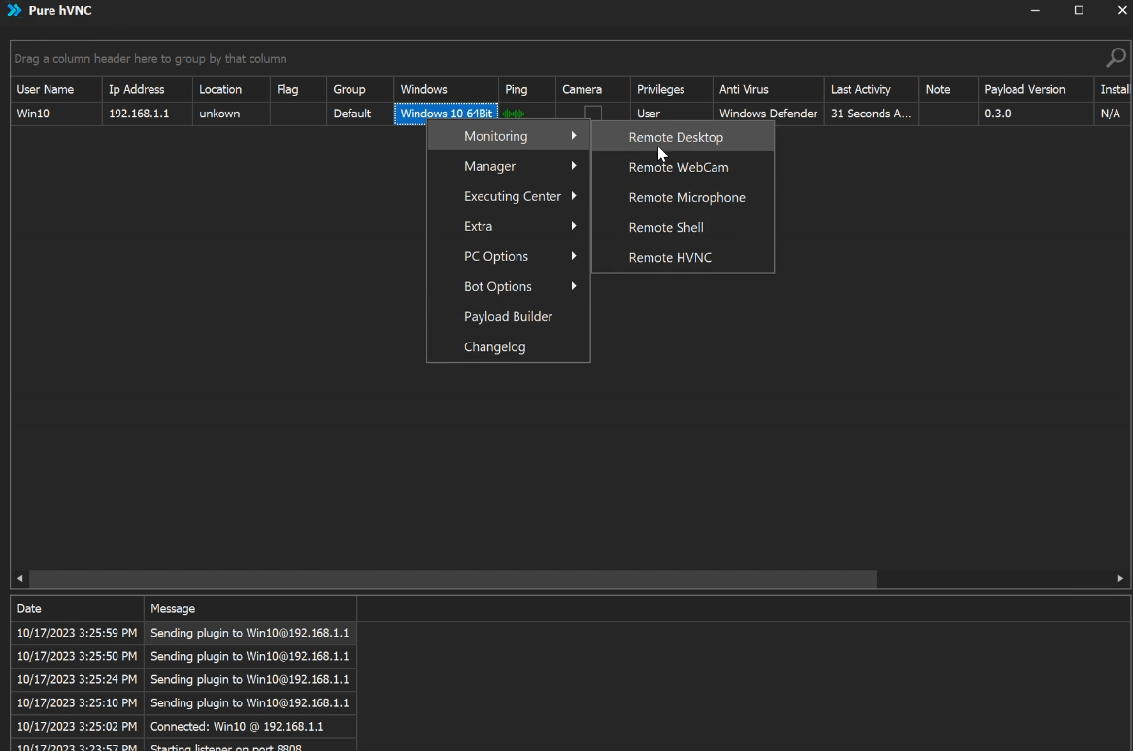The image size is (1133, 751).
Task: View the Changelog menu entry
Action: click(508, 346)
